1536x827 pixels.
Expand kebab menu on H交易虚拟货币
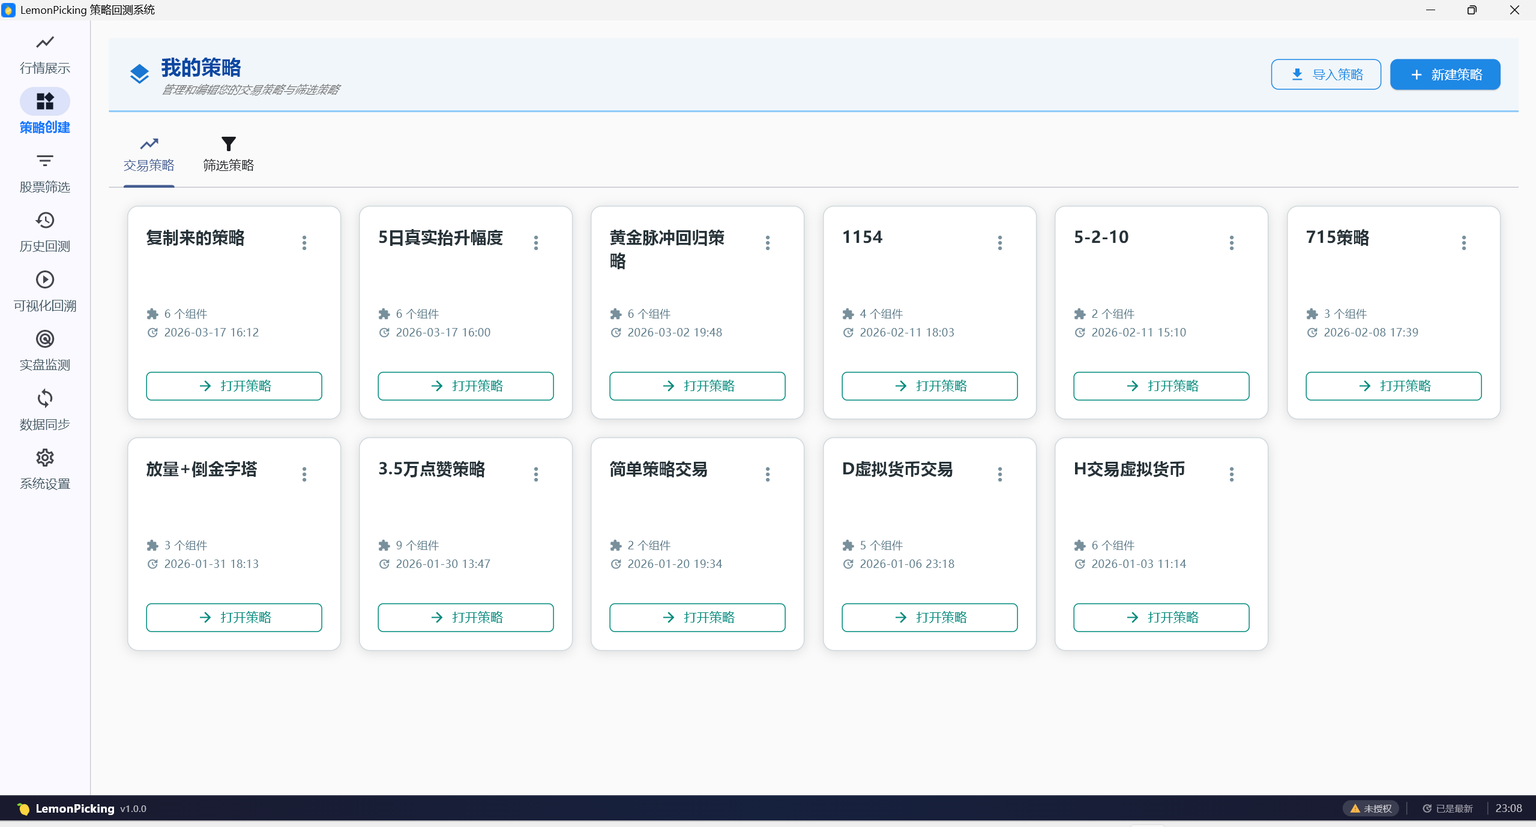[x=1232, y=474]
